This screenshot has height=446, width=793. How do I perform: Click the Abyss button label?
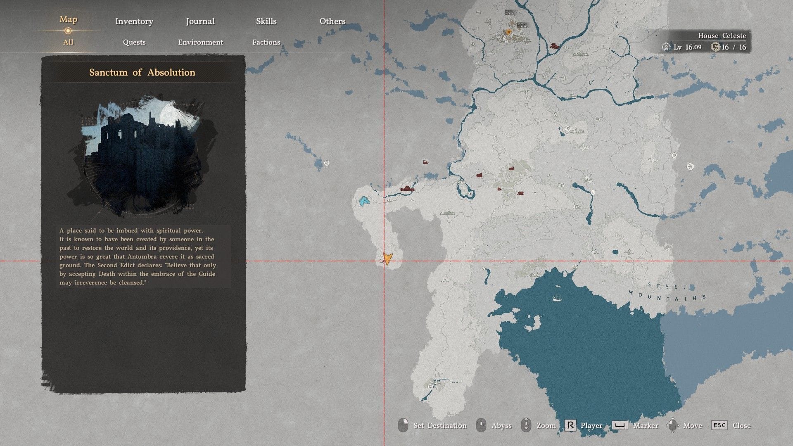point(501,425)
